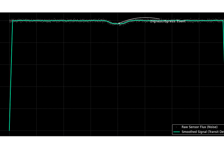Click 'Raw Sensor Flux (Noise)' legend entry
The height and width of the screenshot is (149, 224).
(x=199, y=127)
